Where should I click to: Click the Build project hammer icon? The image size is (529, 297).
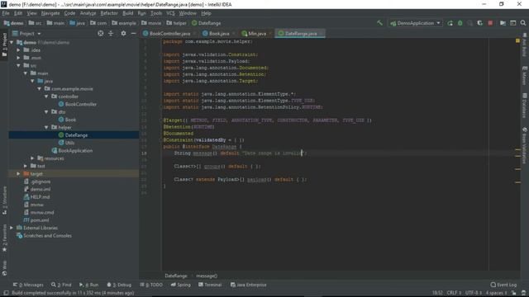tap(380, 23)
